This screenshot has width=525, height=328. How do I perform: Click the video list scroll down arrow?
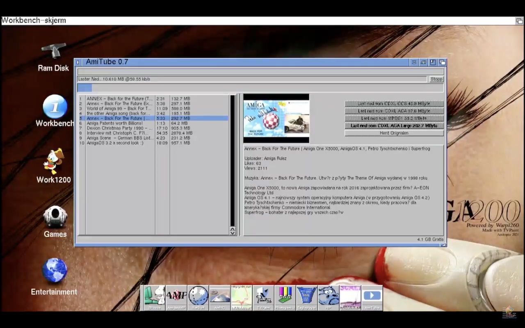pos(233,233)
